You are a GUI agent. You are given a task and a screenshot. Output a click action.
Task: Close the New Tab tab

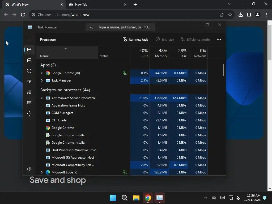[x=125, y=5]
